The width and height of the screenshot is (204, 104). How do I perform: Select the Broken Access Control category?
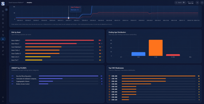(x=23, y=84)
